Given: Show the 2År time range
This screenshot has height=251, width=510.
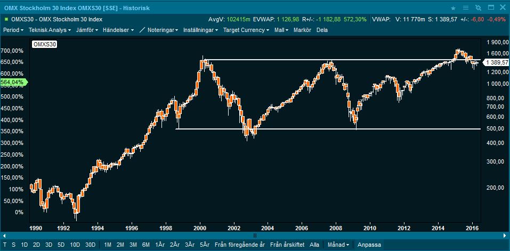Looking at the screenshot, I should pos(175,245).
